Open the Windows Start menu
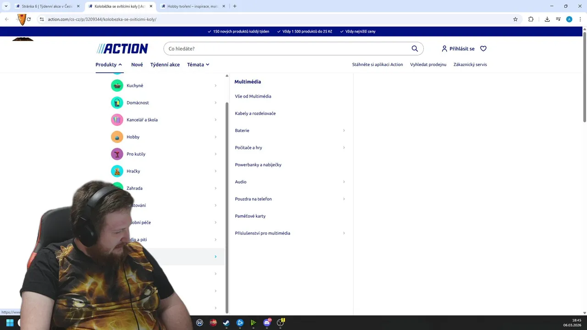Viewport: 587px width, 330px height. (10, 323)
